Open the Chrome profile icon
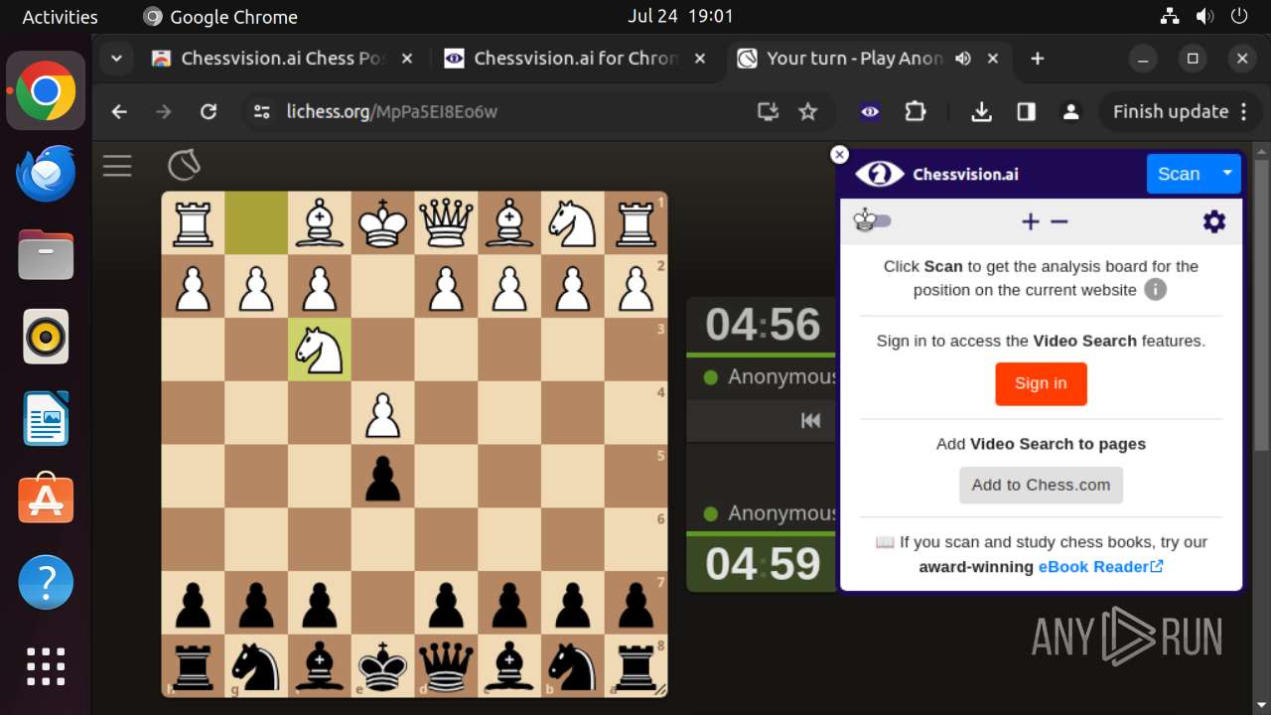Viewport: 1271px width, 715px height. pyautogui.click(x=1070, y=112)
